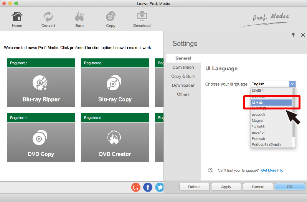Click Registered label above DVD Creator
Screen dimensions: 307x202
pyautogui.click(x=93, y=118)
